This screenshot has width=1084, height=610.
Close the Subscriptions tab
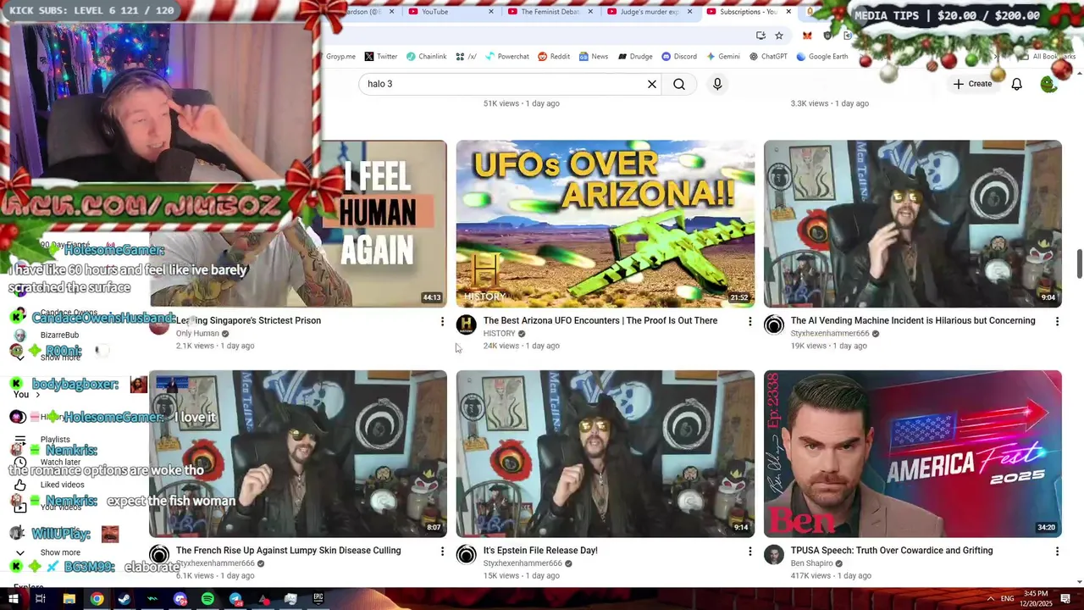click(788, 12)
